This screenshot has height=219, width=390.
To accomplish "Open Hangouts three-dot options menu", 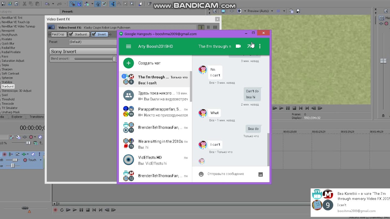I will [260, 46].
